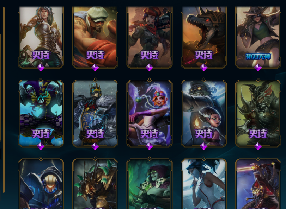Click purple gem under gold-armored woman card

click(x=41, y=68)
